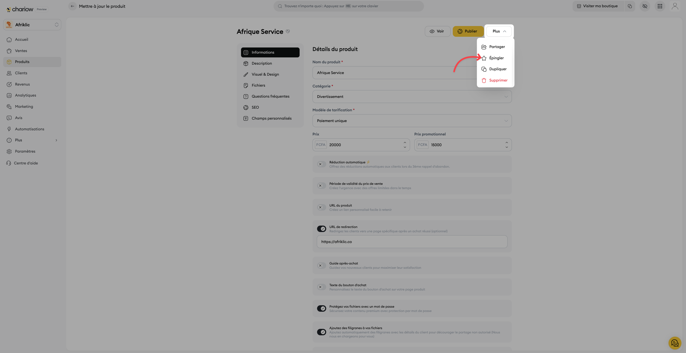Enable the Réduction automatique toggle

pos(321,164)
